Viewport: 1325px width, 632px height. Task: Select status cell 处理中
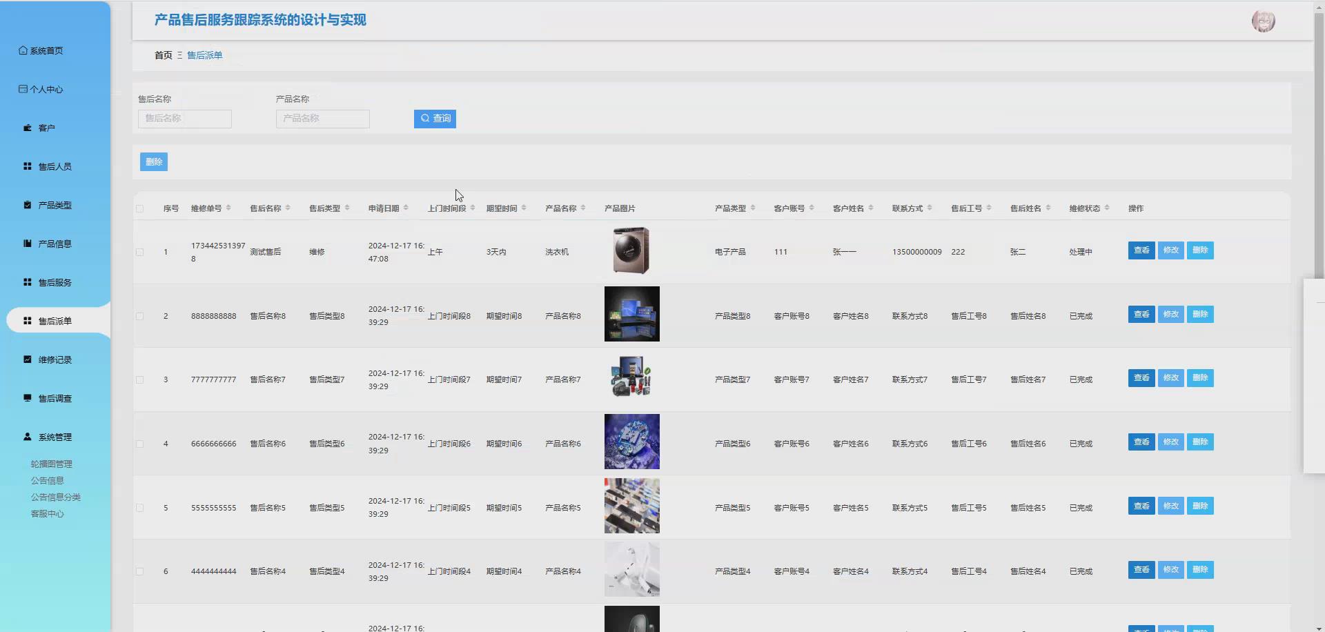[1081, 252]
